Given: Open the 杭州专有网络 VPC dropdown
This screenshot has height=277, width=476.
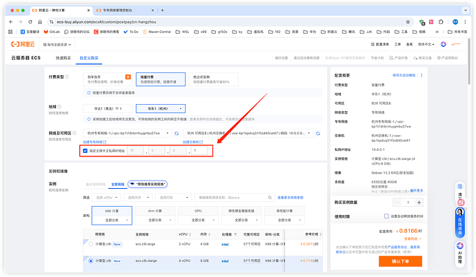Looking at the screenshot, I should pos(126,133).
